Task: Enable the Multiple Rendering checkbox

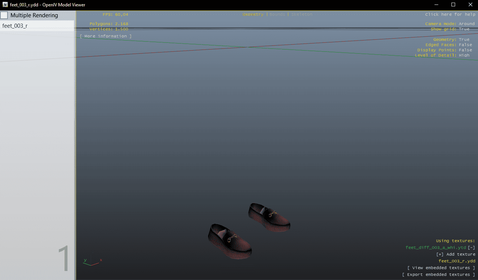Action: pyautogui.click(x=4, y=15)
